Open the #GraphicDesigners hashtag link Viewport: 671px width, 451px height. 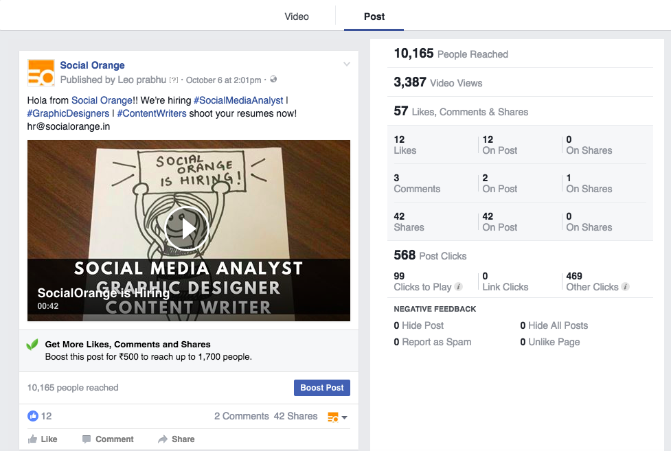[68, 113]
